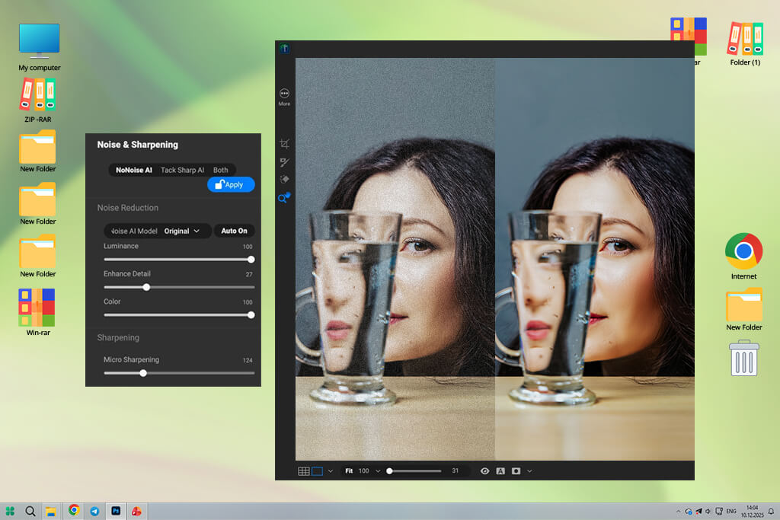The width and height of the screenshot is (780, 520).
Task: Click the Noise & Sharpening panel title
Action: coord(137,145)
